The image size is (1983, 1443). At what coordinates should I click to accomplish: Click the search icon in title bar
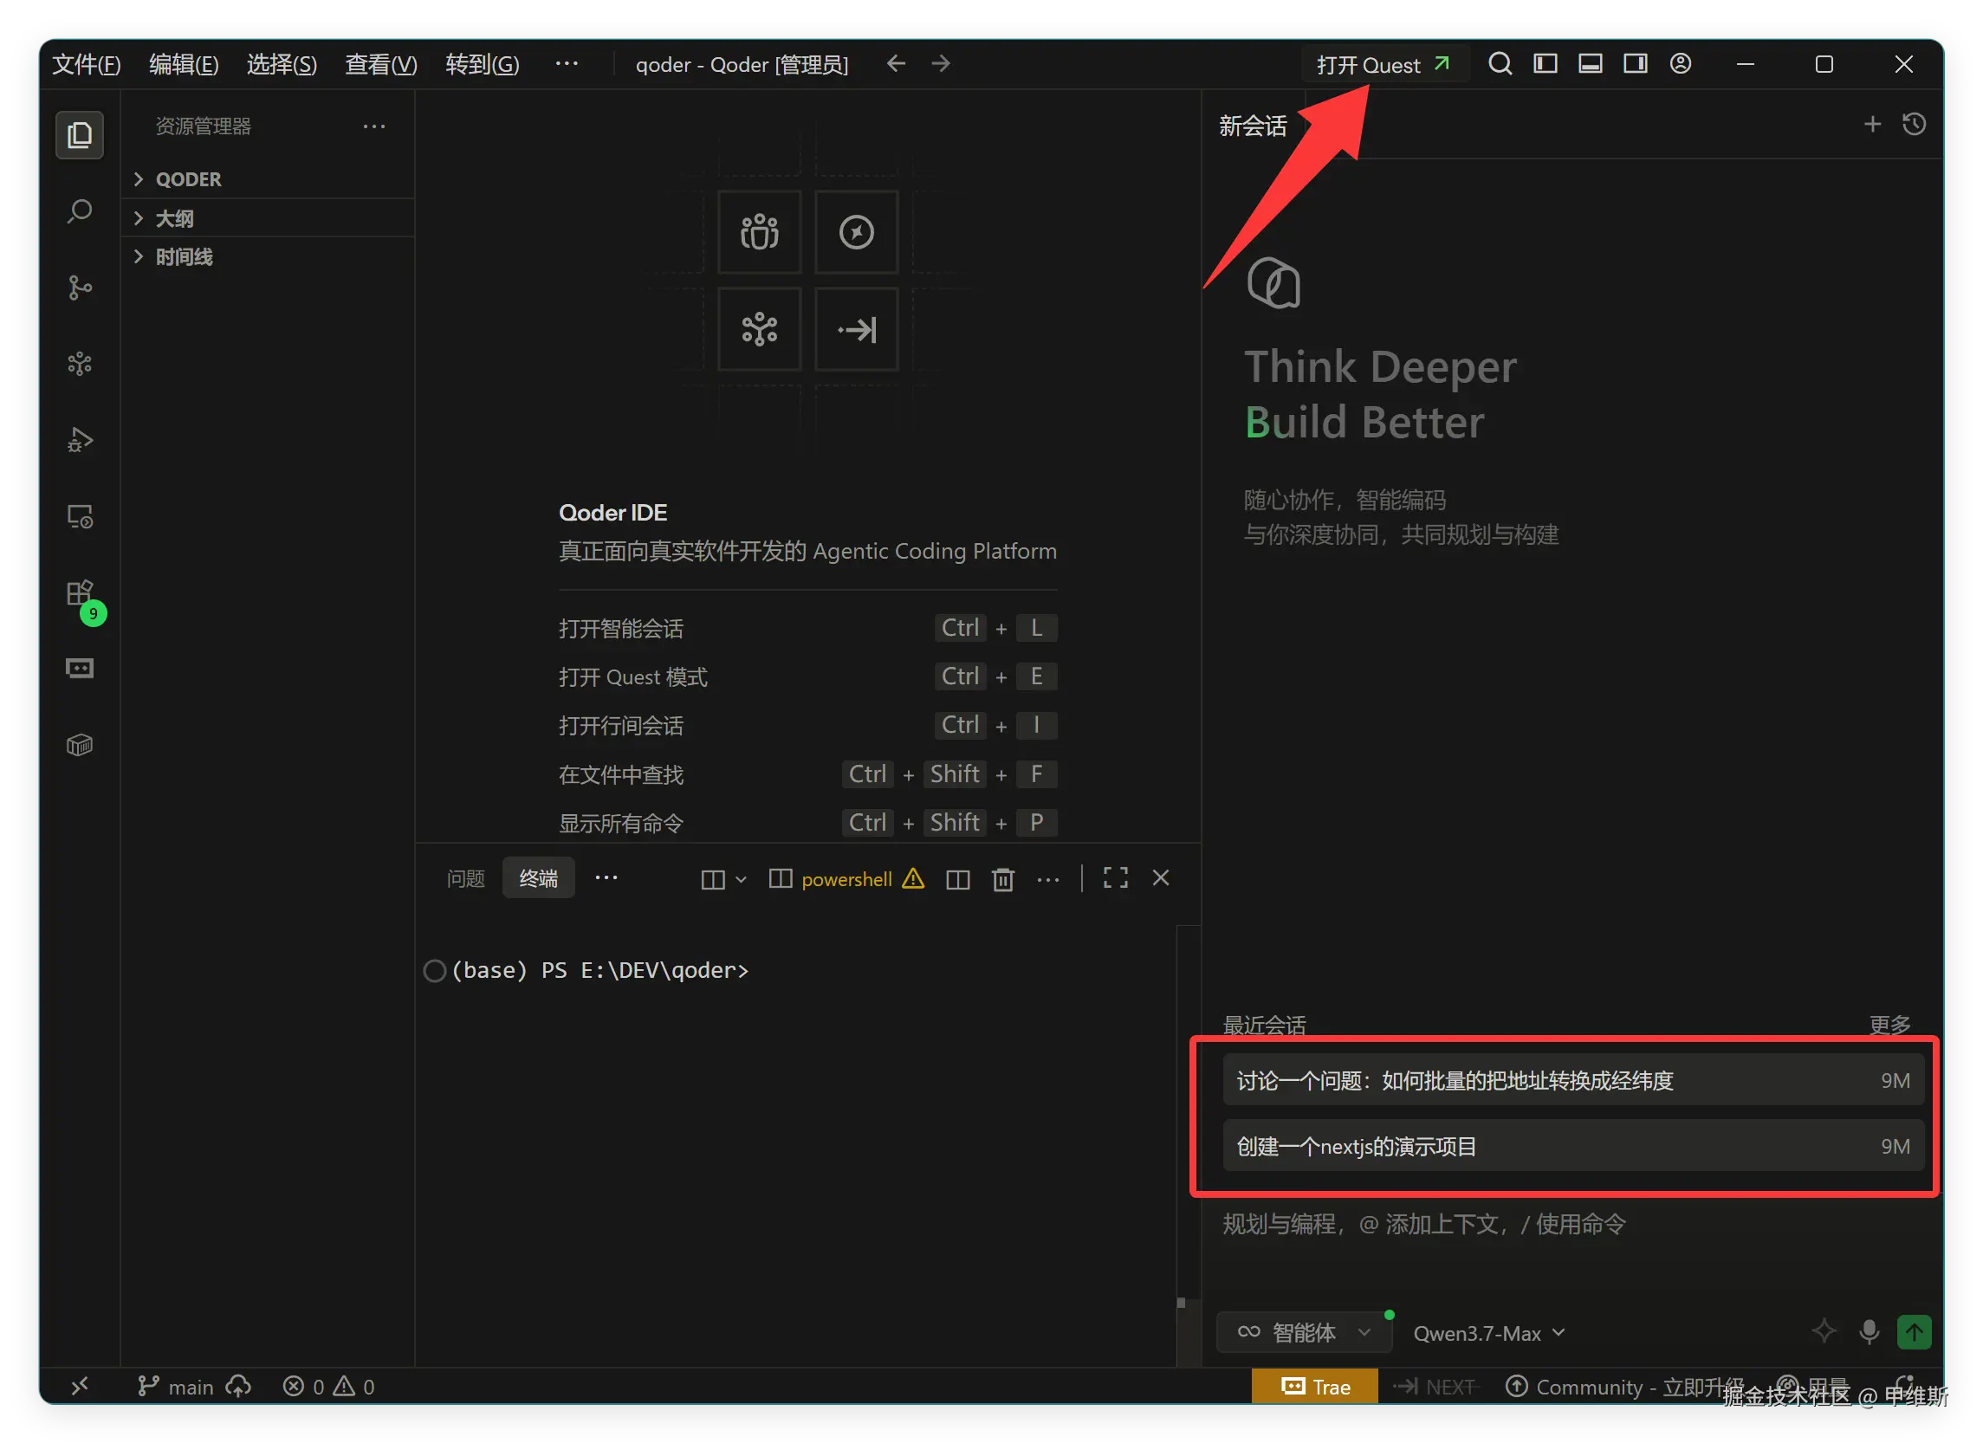coord(1500,64)
